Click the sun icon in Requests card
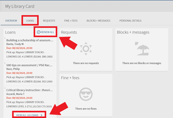This screenshot has height=118, width=173. pyautogui.click(x=86, y=49)
